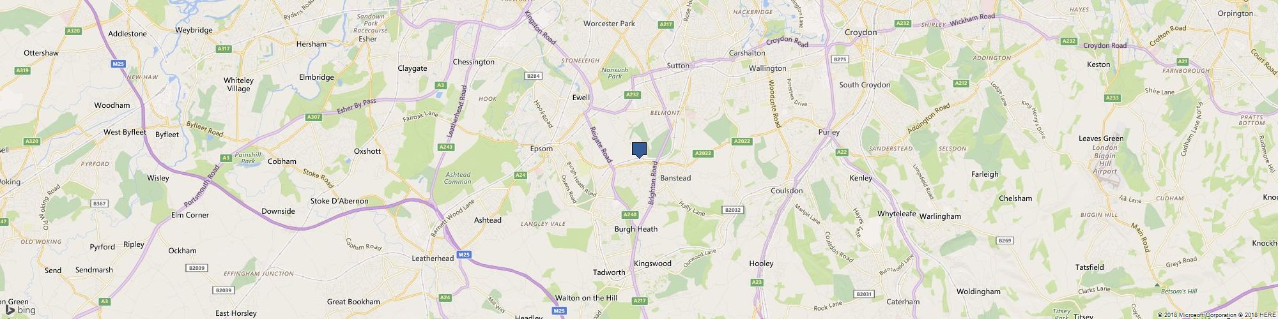Select the Weybridge town label
Image resolution: width=1278 pixels, height=319 pixels.
point(193,30)
